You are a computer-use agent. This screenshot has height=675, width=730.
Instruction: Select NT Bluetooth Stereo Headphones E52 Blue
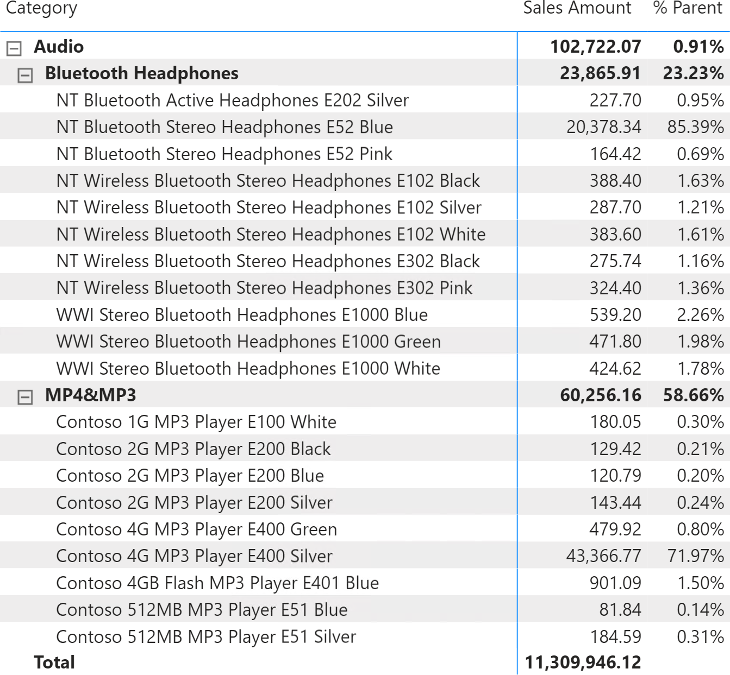click(225, 127)
